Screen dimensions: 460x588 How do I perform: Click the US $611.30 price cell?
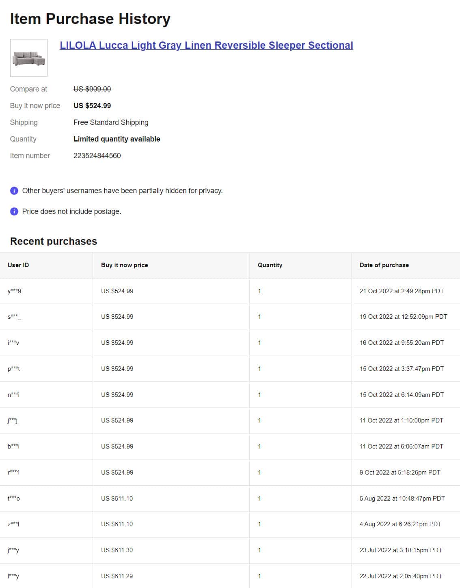click(117, 550)
